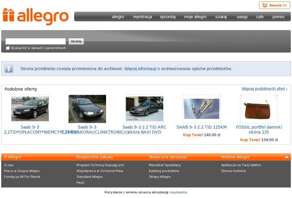The height and width of the screenshot is (198, 292).
Task: Follow the Więcej informacji link
Action: point(140,69)
